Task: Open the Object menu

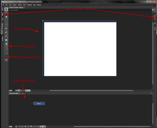Action: pyautogui.click(x=15, y=5)
